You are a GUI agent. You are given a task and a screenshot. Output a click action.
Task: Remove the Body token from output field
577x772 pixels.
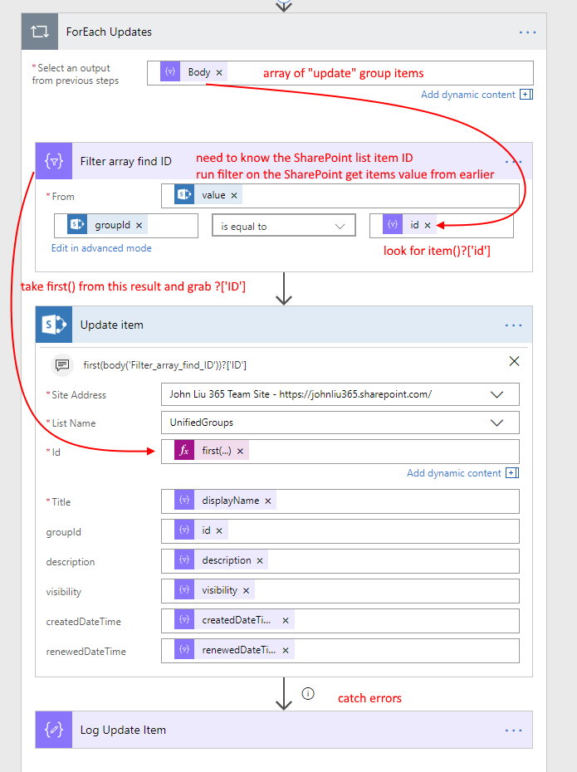click(x=219, y=73)
